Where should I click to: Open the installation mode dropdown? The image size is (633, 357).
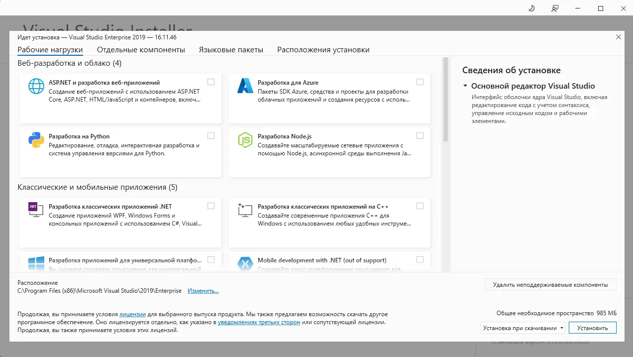(561, 328)
